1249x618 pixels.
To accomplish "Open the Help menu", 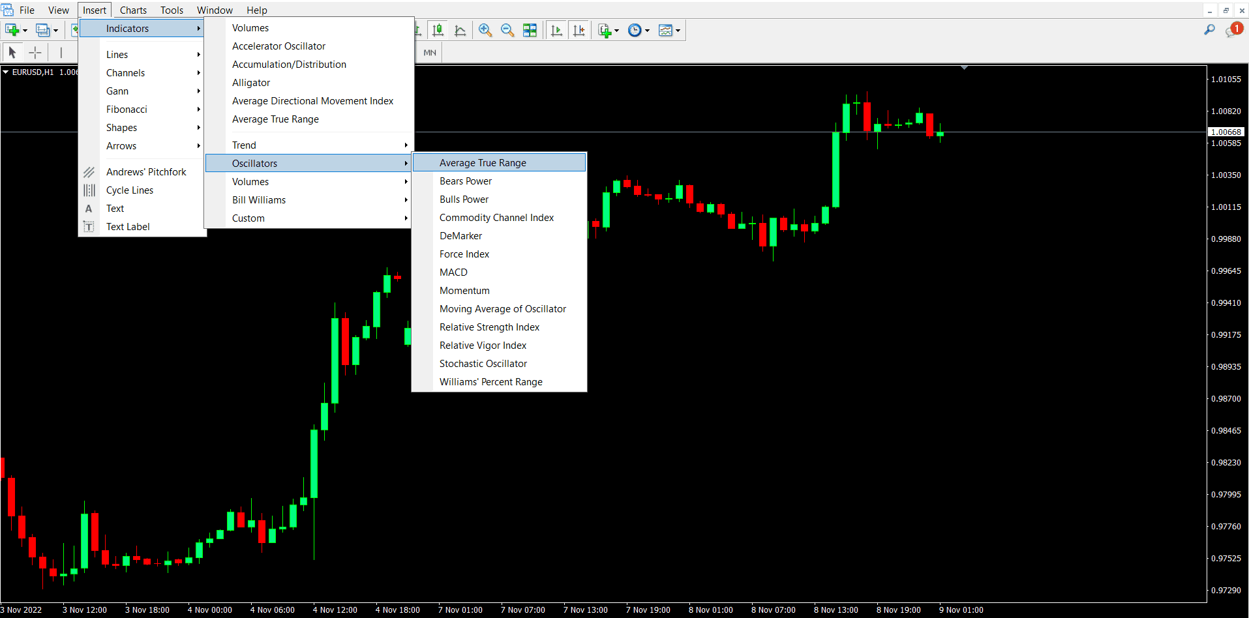I will [x=256, y=10].
